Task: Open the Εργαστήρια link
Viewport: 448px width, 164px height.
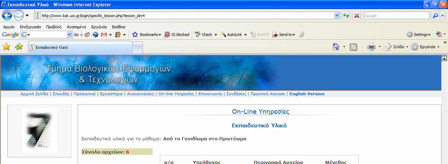Action: pos(111,94)
